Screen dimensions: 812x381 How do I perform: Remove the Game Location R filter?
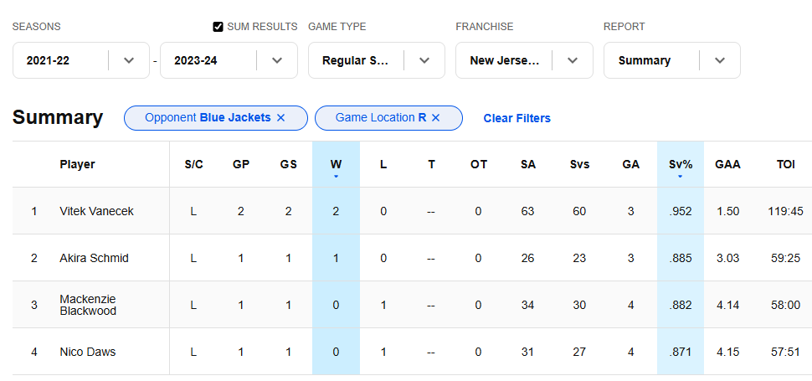coord(435,118)
